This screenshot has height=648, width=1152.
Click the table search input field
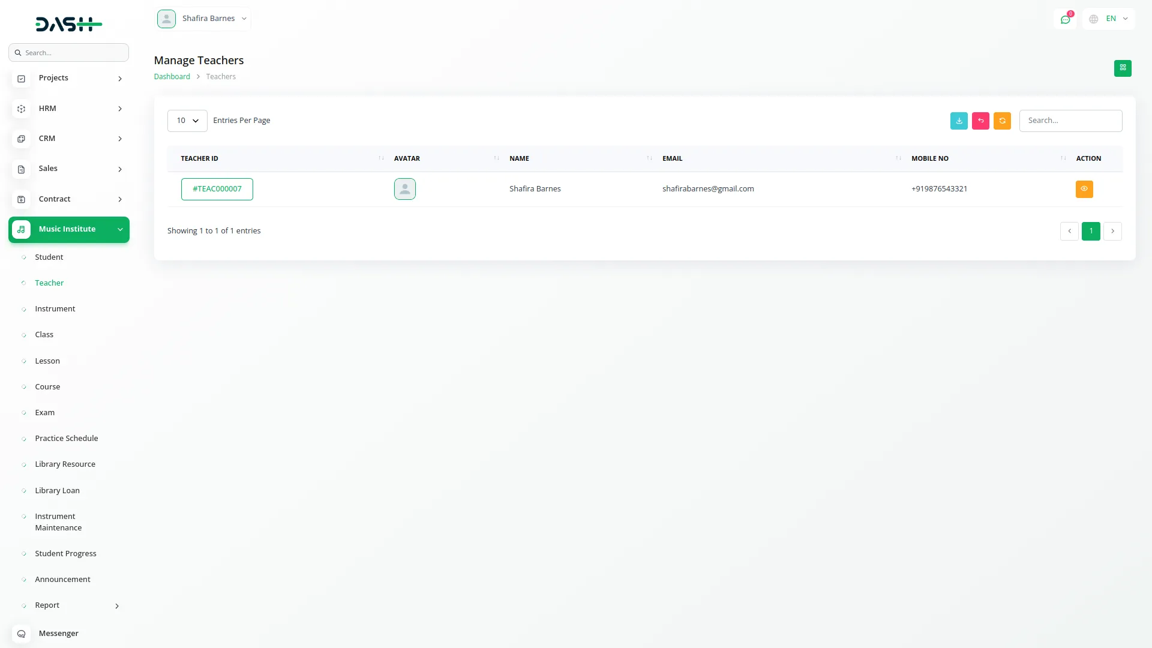(1070, 121)
